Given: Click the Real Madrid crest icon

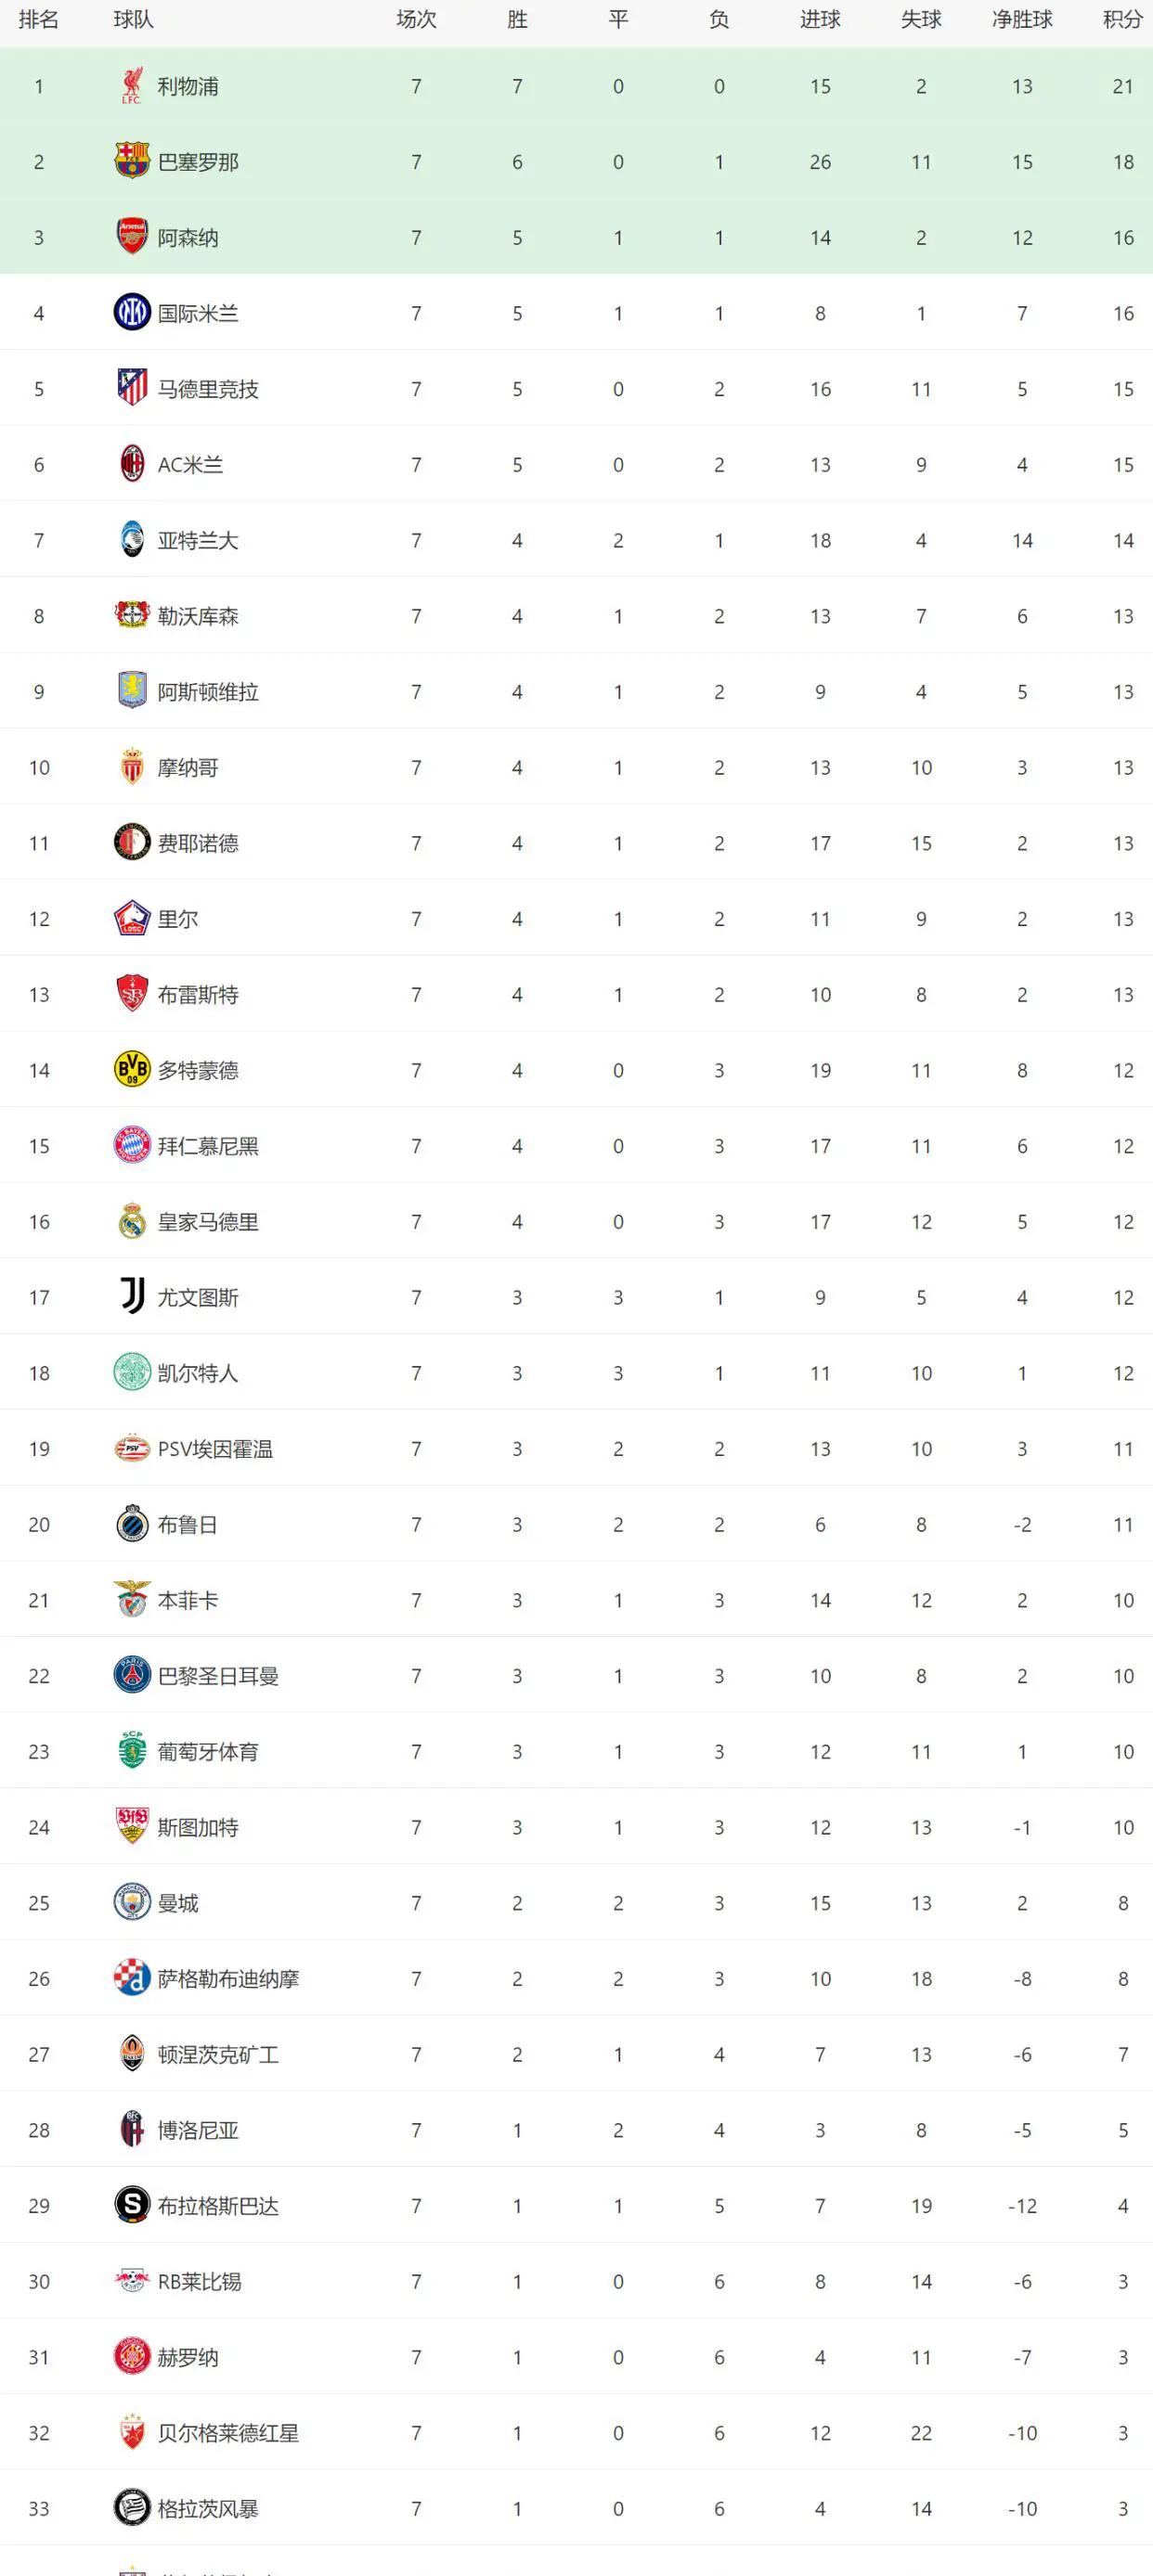Looking at the screenshot, I should 132,1221.
